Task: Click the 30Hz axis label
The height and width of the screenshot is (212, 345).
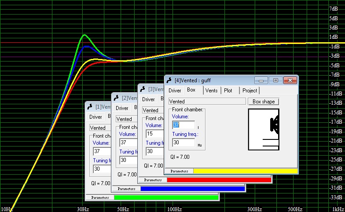Action: (83, 209)
